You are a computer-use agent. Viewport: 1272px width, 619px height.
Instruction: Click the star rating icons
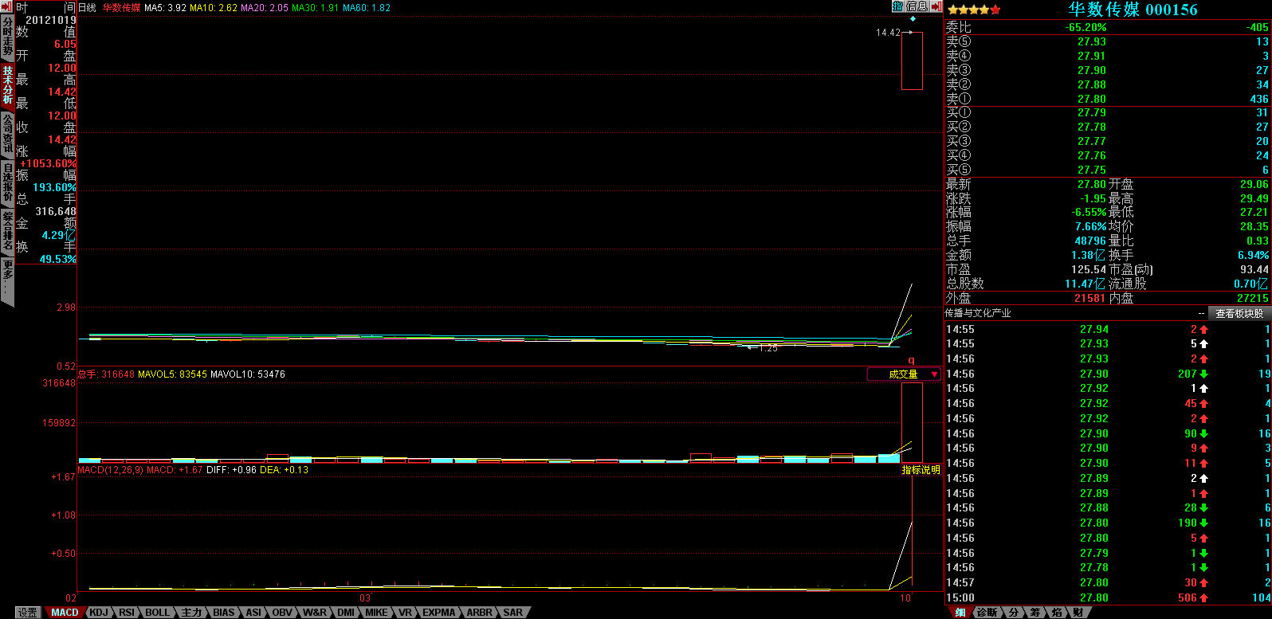click(974, 10)
